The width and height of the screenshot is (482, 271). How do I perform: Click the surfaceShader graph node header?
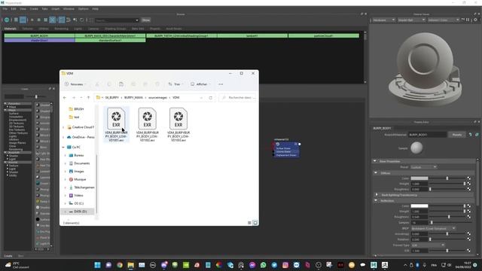click(286, 144)
